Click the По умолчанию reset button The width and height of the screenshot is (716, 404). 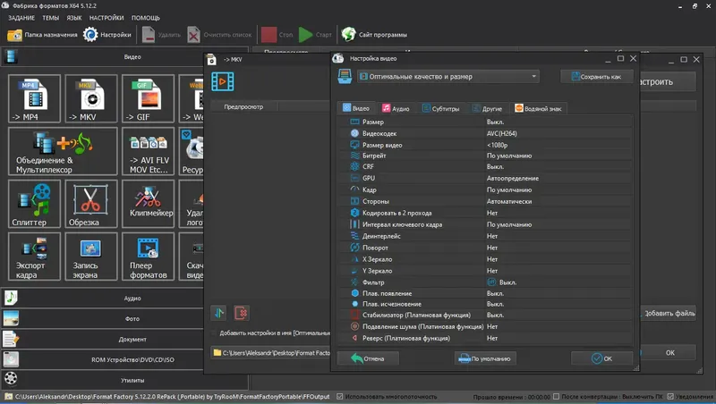coord(485,358)
